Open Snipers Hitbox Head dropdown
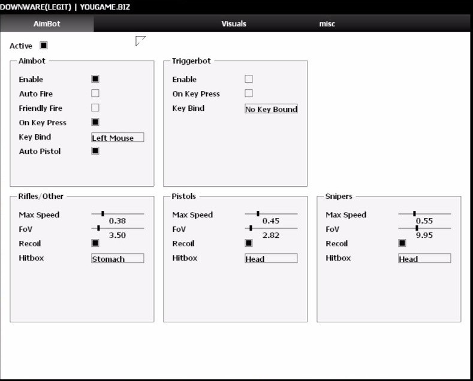 click(x=424, y=258)
